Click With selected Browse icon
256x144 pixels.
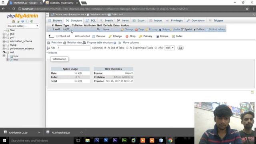pyautogui.click(x=94, y=36)
